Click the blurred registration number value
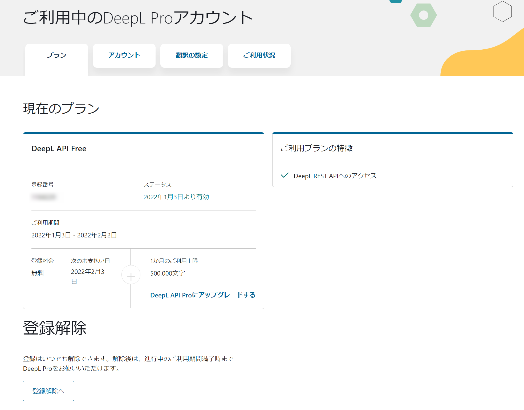The height and width of the screenshot is (410, 524). coord(44,197)
